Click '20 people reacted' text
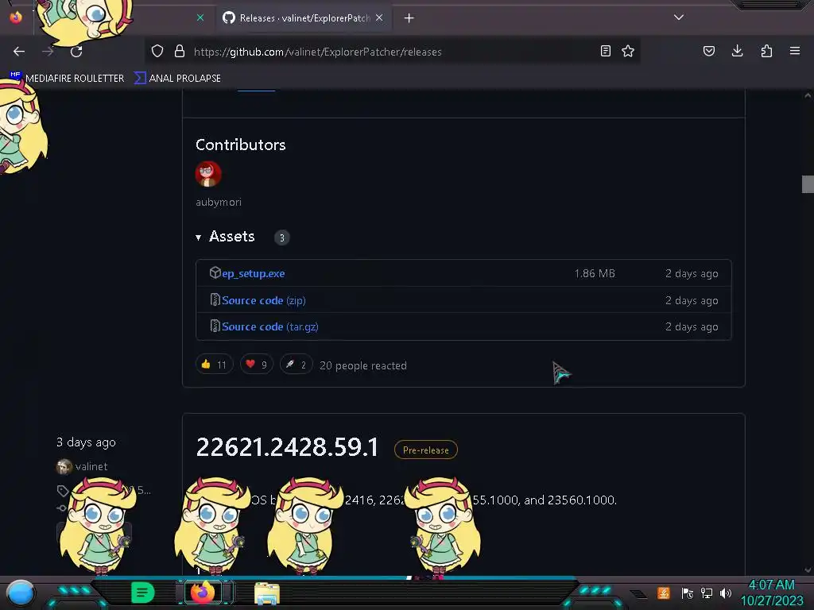 [363, 365]
